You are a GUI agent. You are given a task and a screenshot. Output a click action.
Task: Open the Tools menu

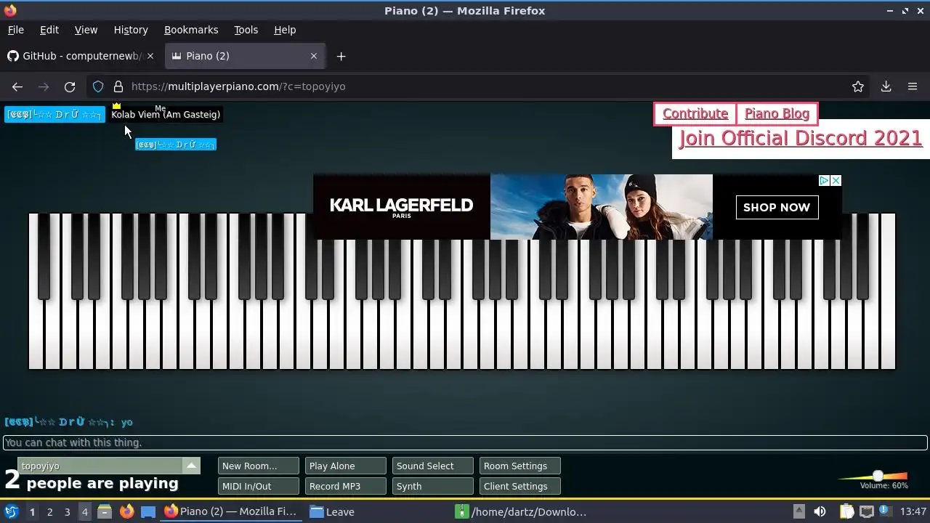pyautogui.click(x=246, y=30)
